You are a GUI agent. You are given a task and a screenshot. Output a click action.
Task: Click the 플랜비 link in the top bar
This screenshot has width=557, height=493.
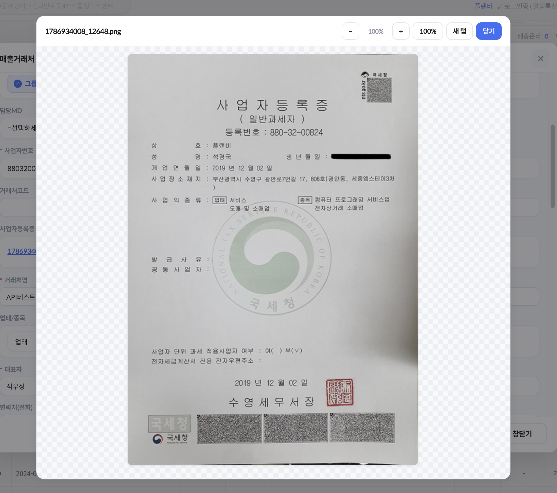(x=483, y=6)
